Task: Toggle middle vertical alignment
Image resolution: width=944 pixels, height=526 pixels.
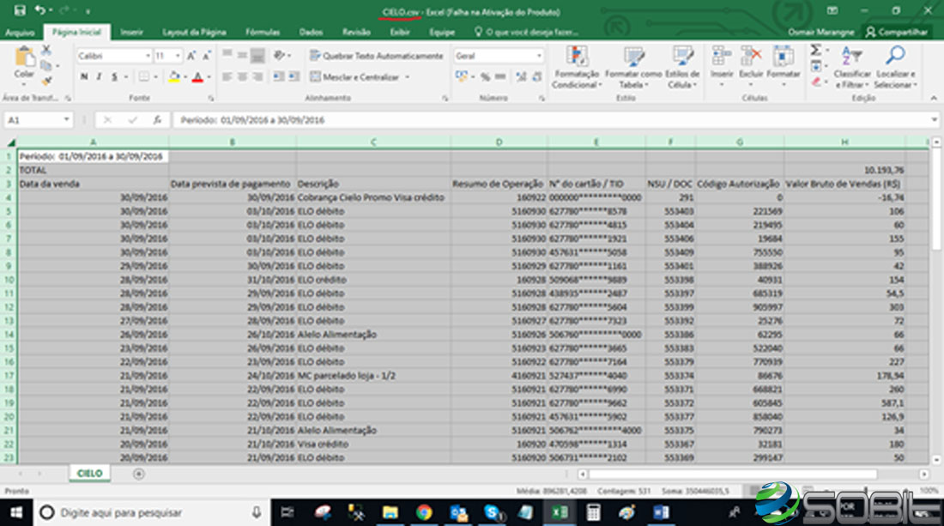Action: click(x=242, y=56)
